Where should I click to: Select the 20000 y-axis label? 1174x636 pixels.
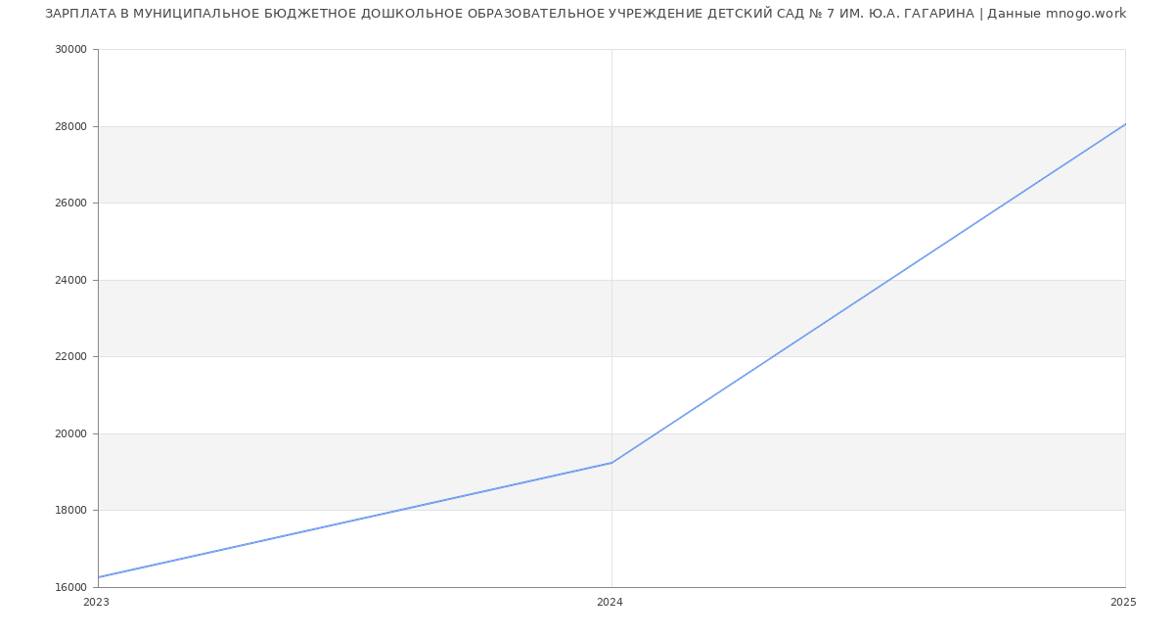tap(72, 433)
